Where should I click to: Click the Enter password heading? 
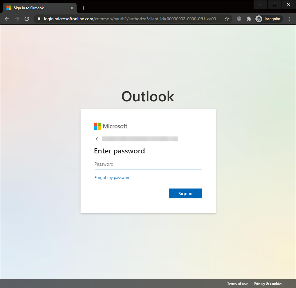click(119, 151)
